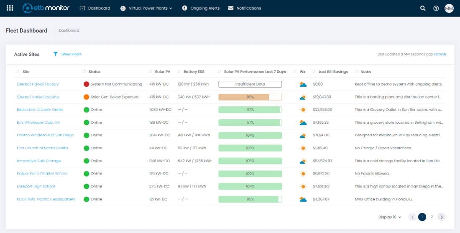This screenshot has width=460, height=233.
Task: Click 'System Not Communicating' status text
Action: coord(117,84)
